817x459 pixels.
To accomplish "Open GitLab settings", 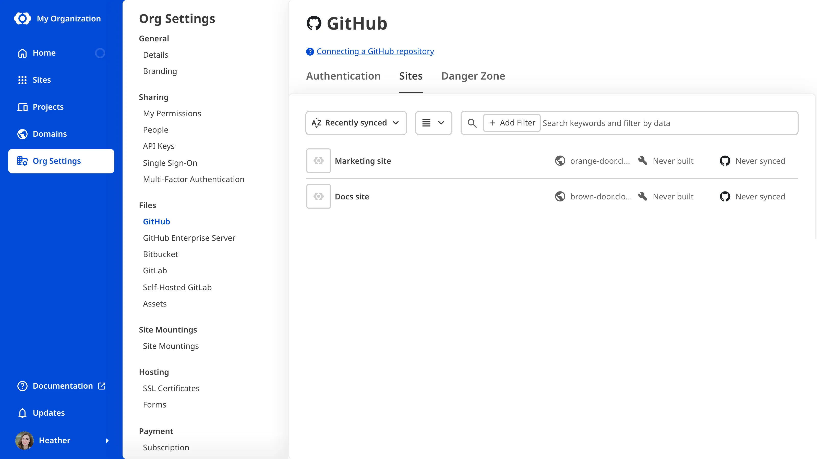I will [155, 271].
